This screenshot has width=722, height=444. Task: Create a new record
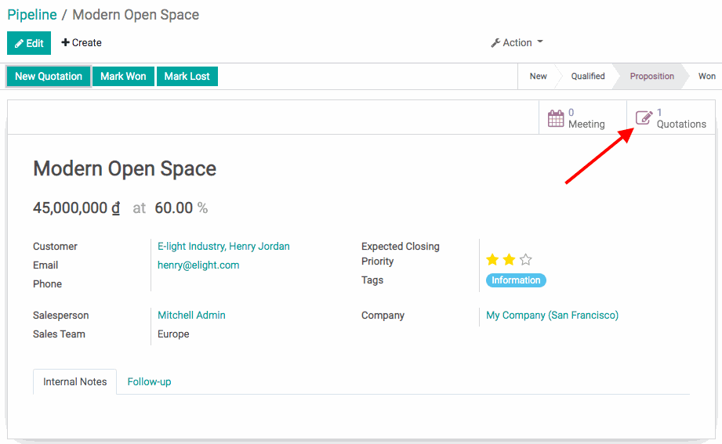pos(82,43)
